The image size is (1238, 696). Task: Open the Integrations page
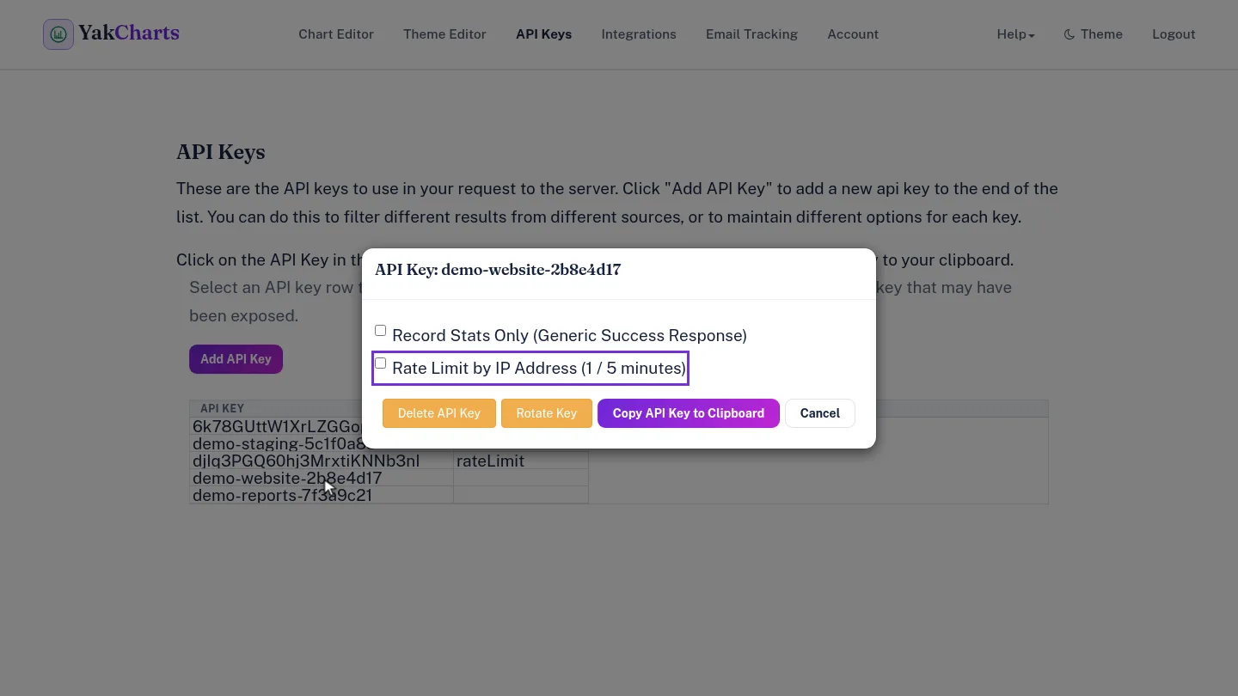point(639,34)
